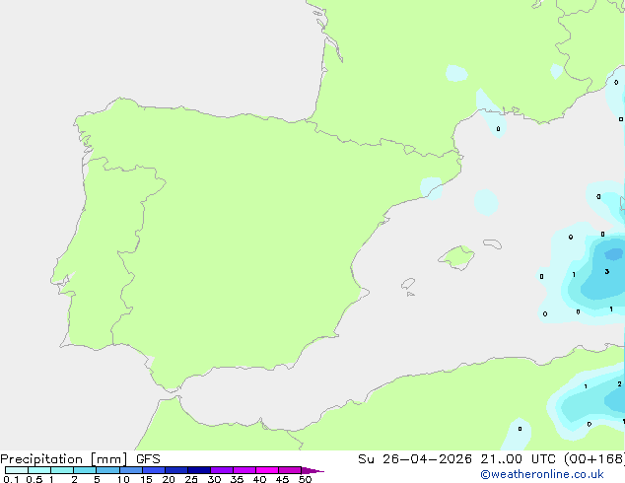The width and height of the screenshot is (625, 483).
Task: Click the over-50 arrow tip of legend
Action: (312, 470)
